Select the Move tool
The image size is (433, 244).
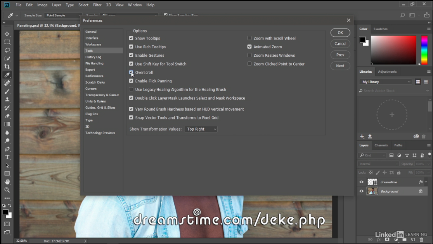(x=7, y=34)
